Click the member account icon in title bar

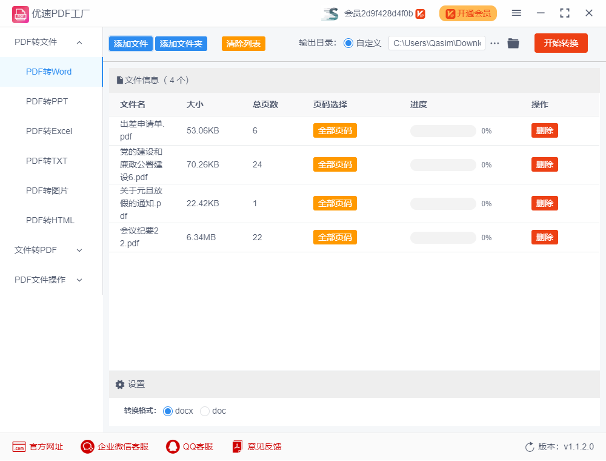click(330, 13)
